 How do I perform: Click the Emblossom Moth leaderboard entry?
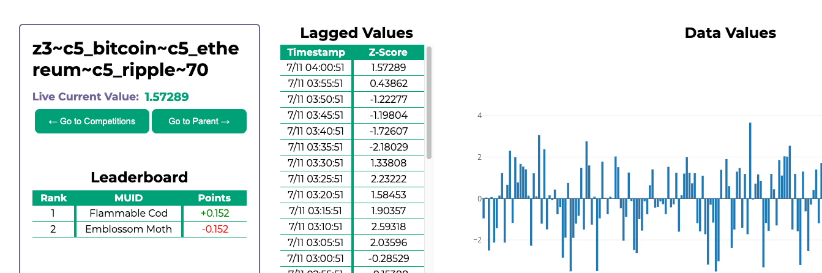coord(129,230)
